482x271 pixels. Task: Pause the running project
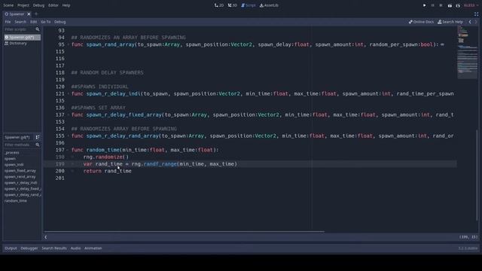[432, 5]
